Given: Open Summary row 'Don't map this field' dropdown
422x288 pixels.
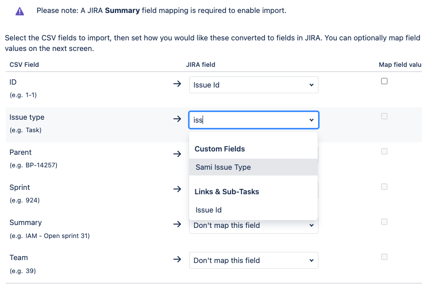Looking at the screenshot, I should click(x=254, y=225).
